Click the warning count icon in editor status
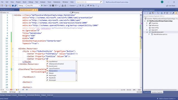 [17, 90]
